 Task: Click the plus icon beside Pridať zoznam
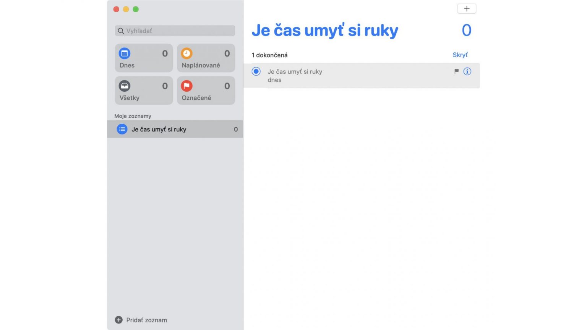(118, 320)
